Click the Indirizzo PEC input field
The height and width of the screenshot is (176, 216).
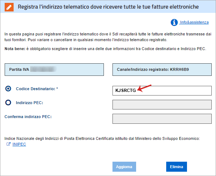[162, 104]
